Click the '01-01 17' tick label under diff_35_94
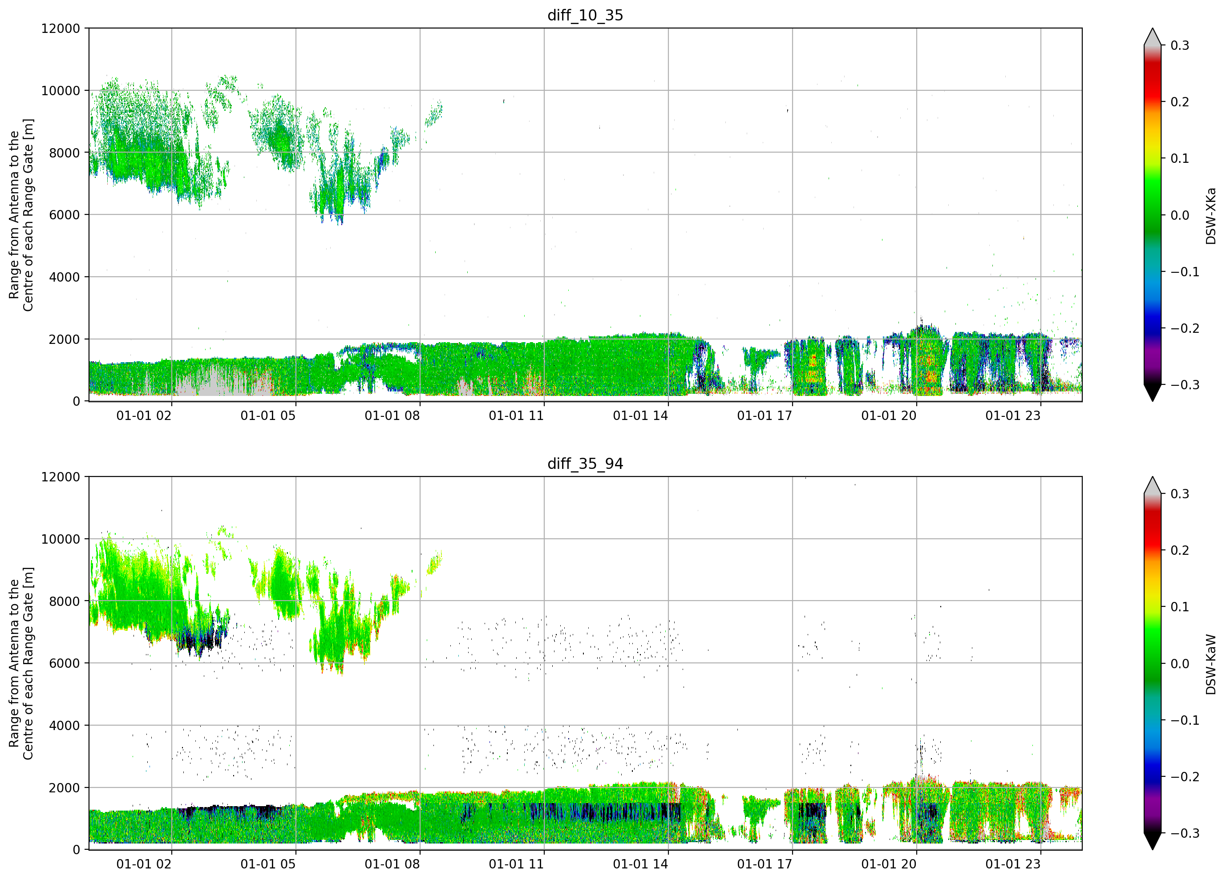 pyautogui.click(x=765, y=864)
